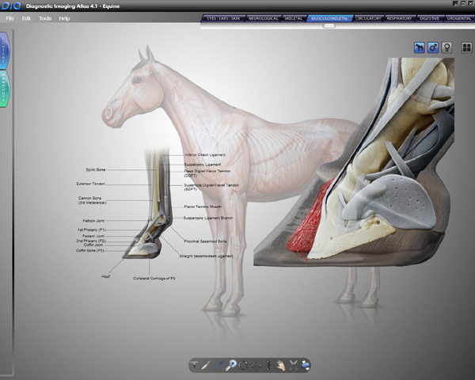This screenshot has height=380, width=475.
Task: Click the large hoof cross-section image
Action: (355, 164)
